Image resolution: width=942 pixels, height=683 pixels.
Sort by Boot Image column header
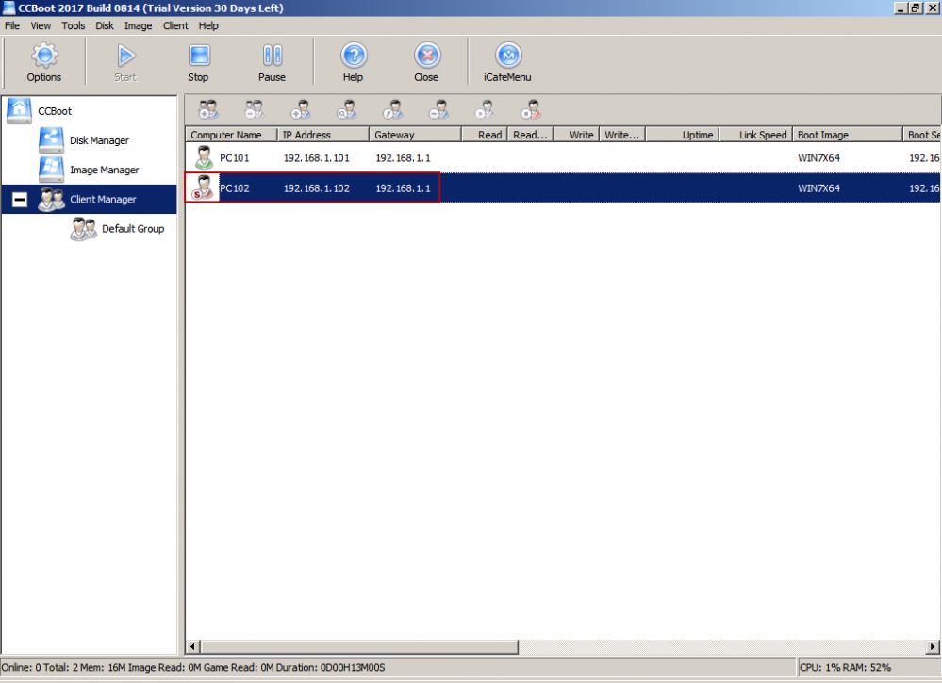click(x=848, y=135)
